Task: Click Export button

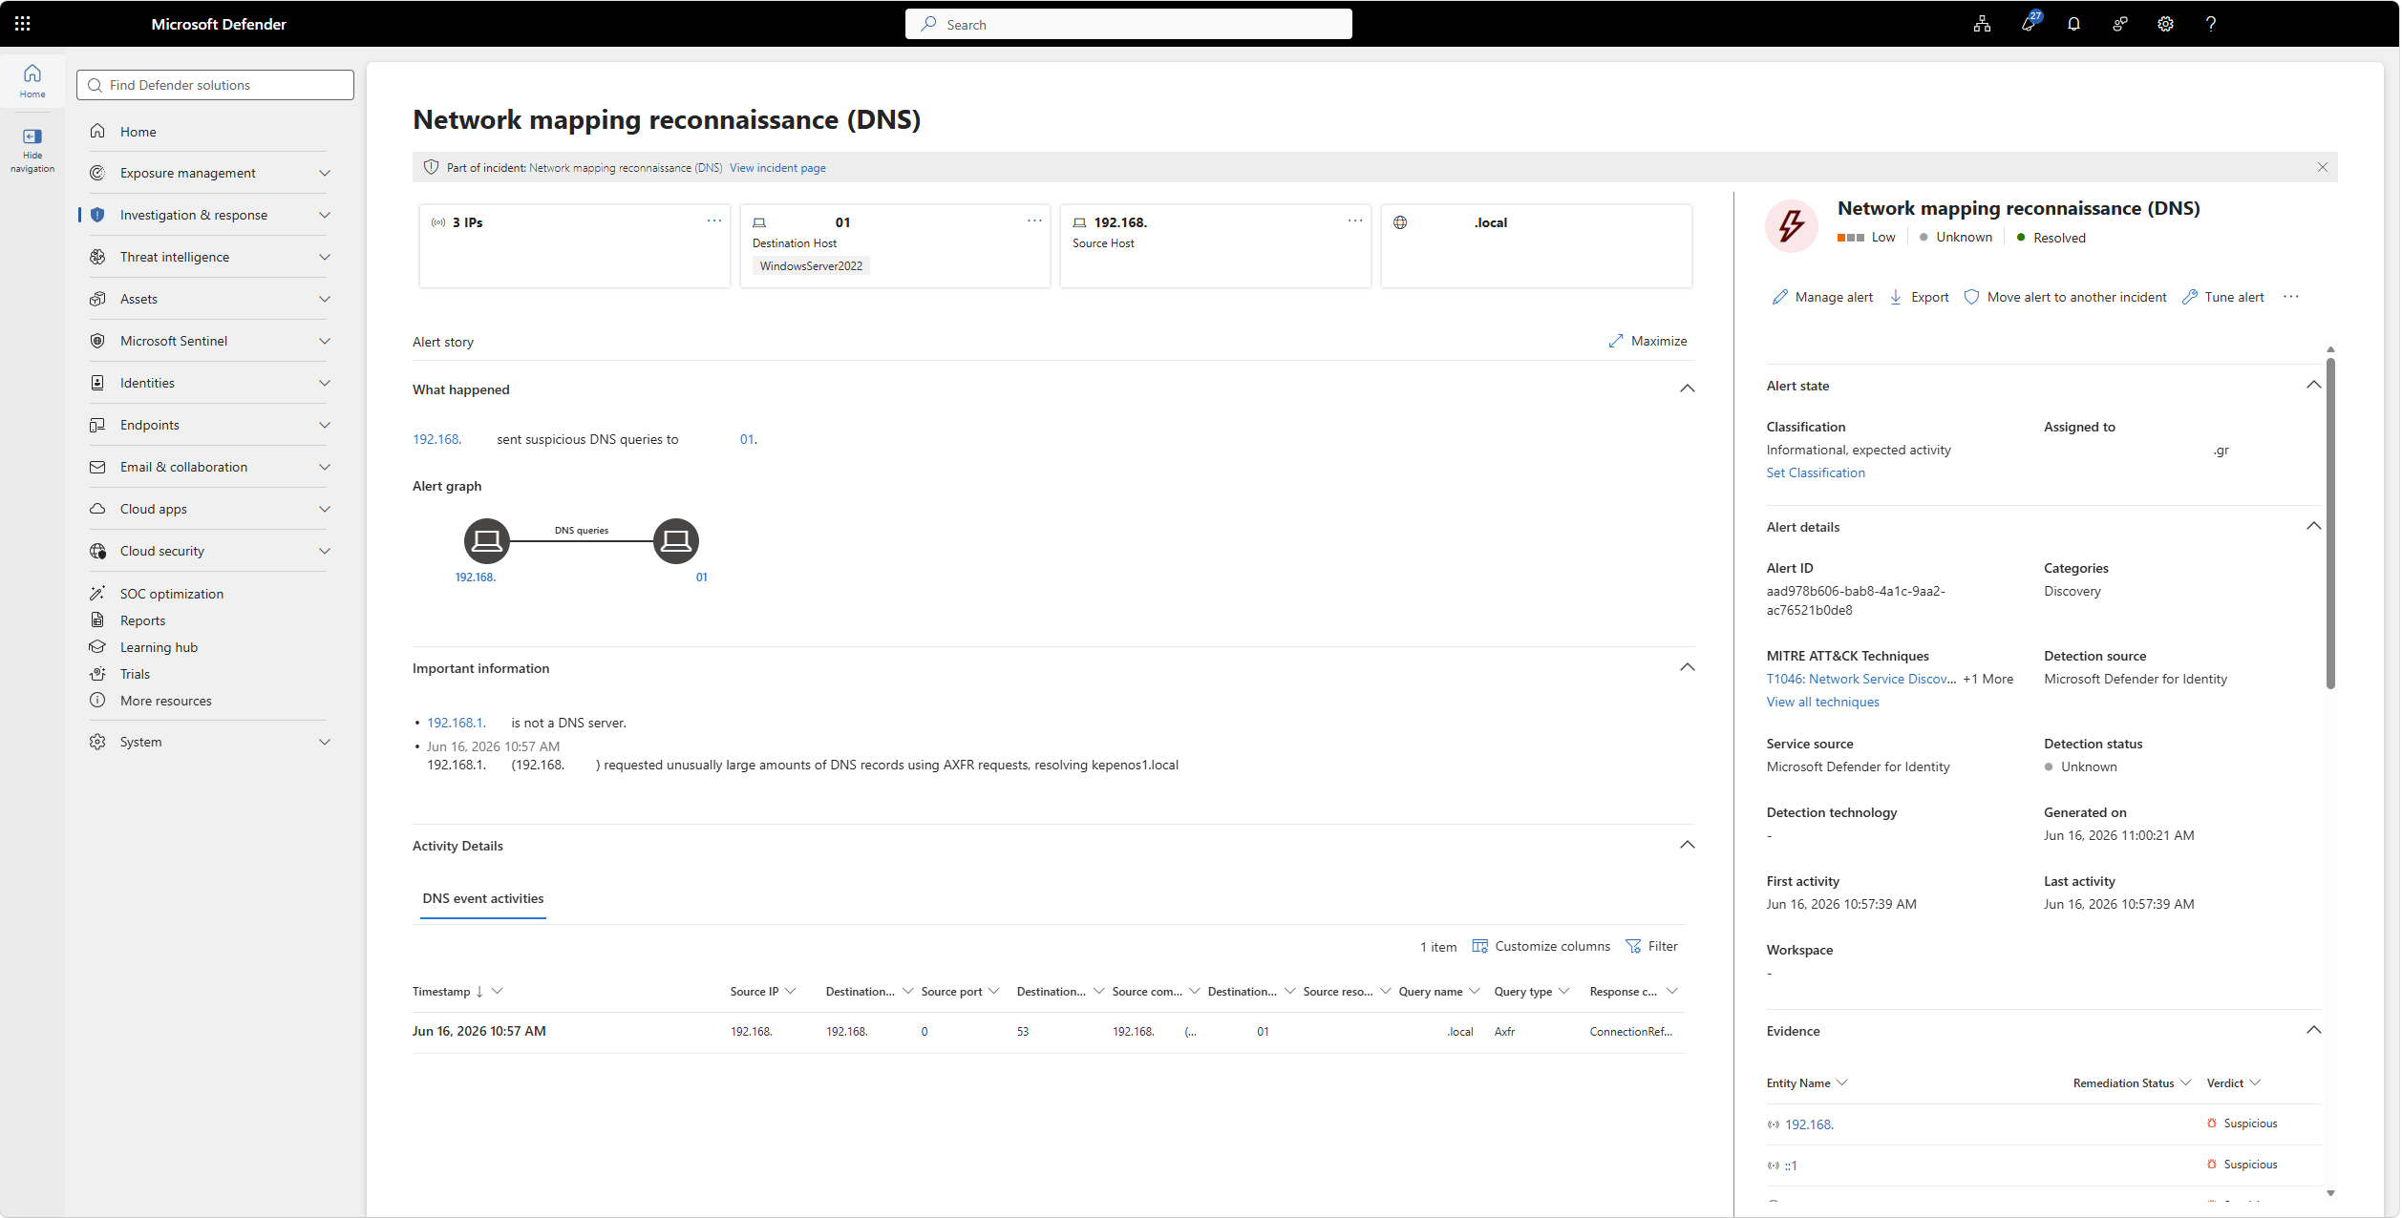Action: [1919, 297]
